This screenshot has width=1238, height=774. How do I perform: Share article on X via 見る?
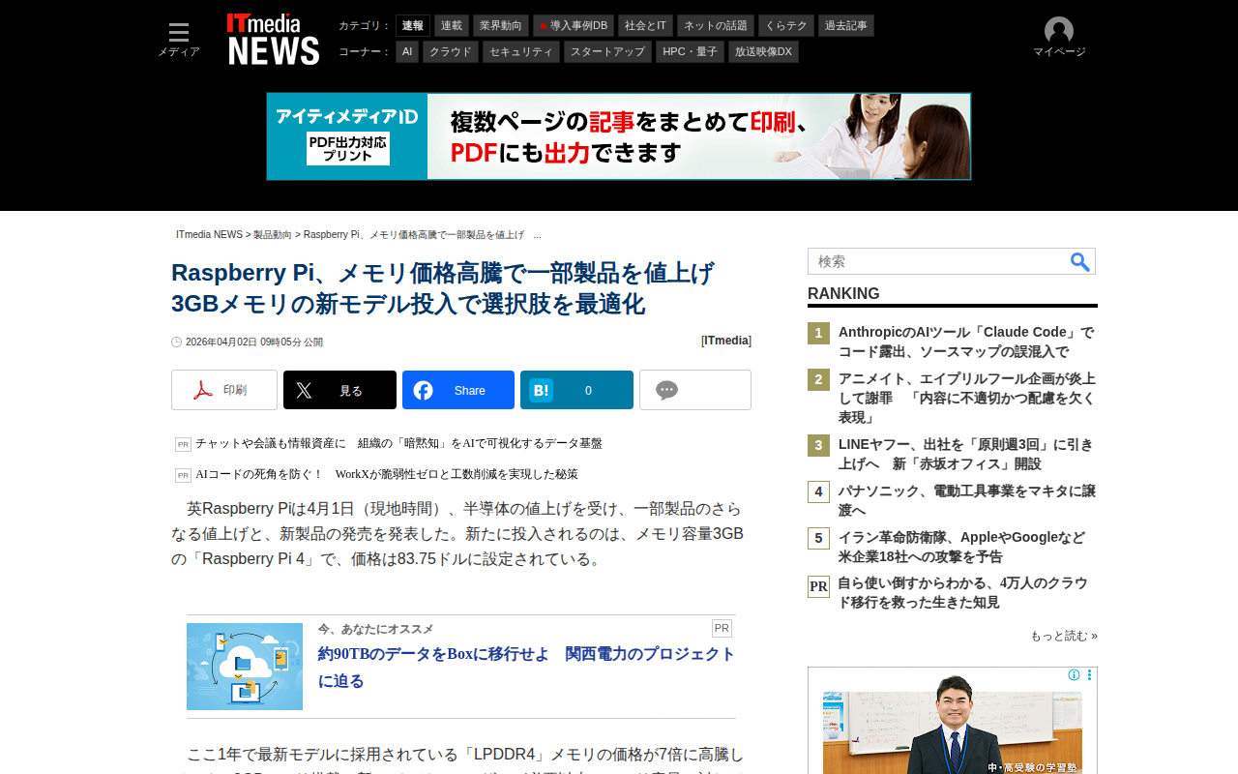point(339,390)
